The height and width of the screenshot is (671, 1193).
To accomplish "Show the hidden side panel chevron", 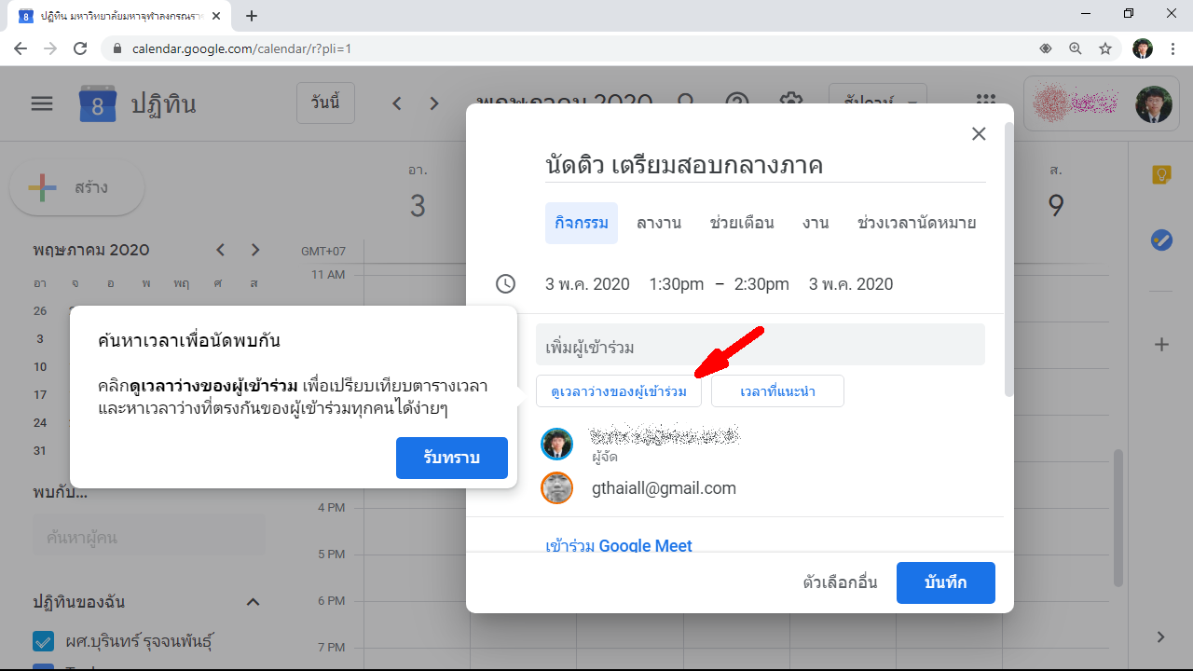I will (1161, 637).
